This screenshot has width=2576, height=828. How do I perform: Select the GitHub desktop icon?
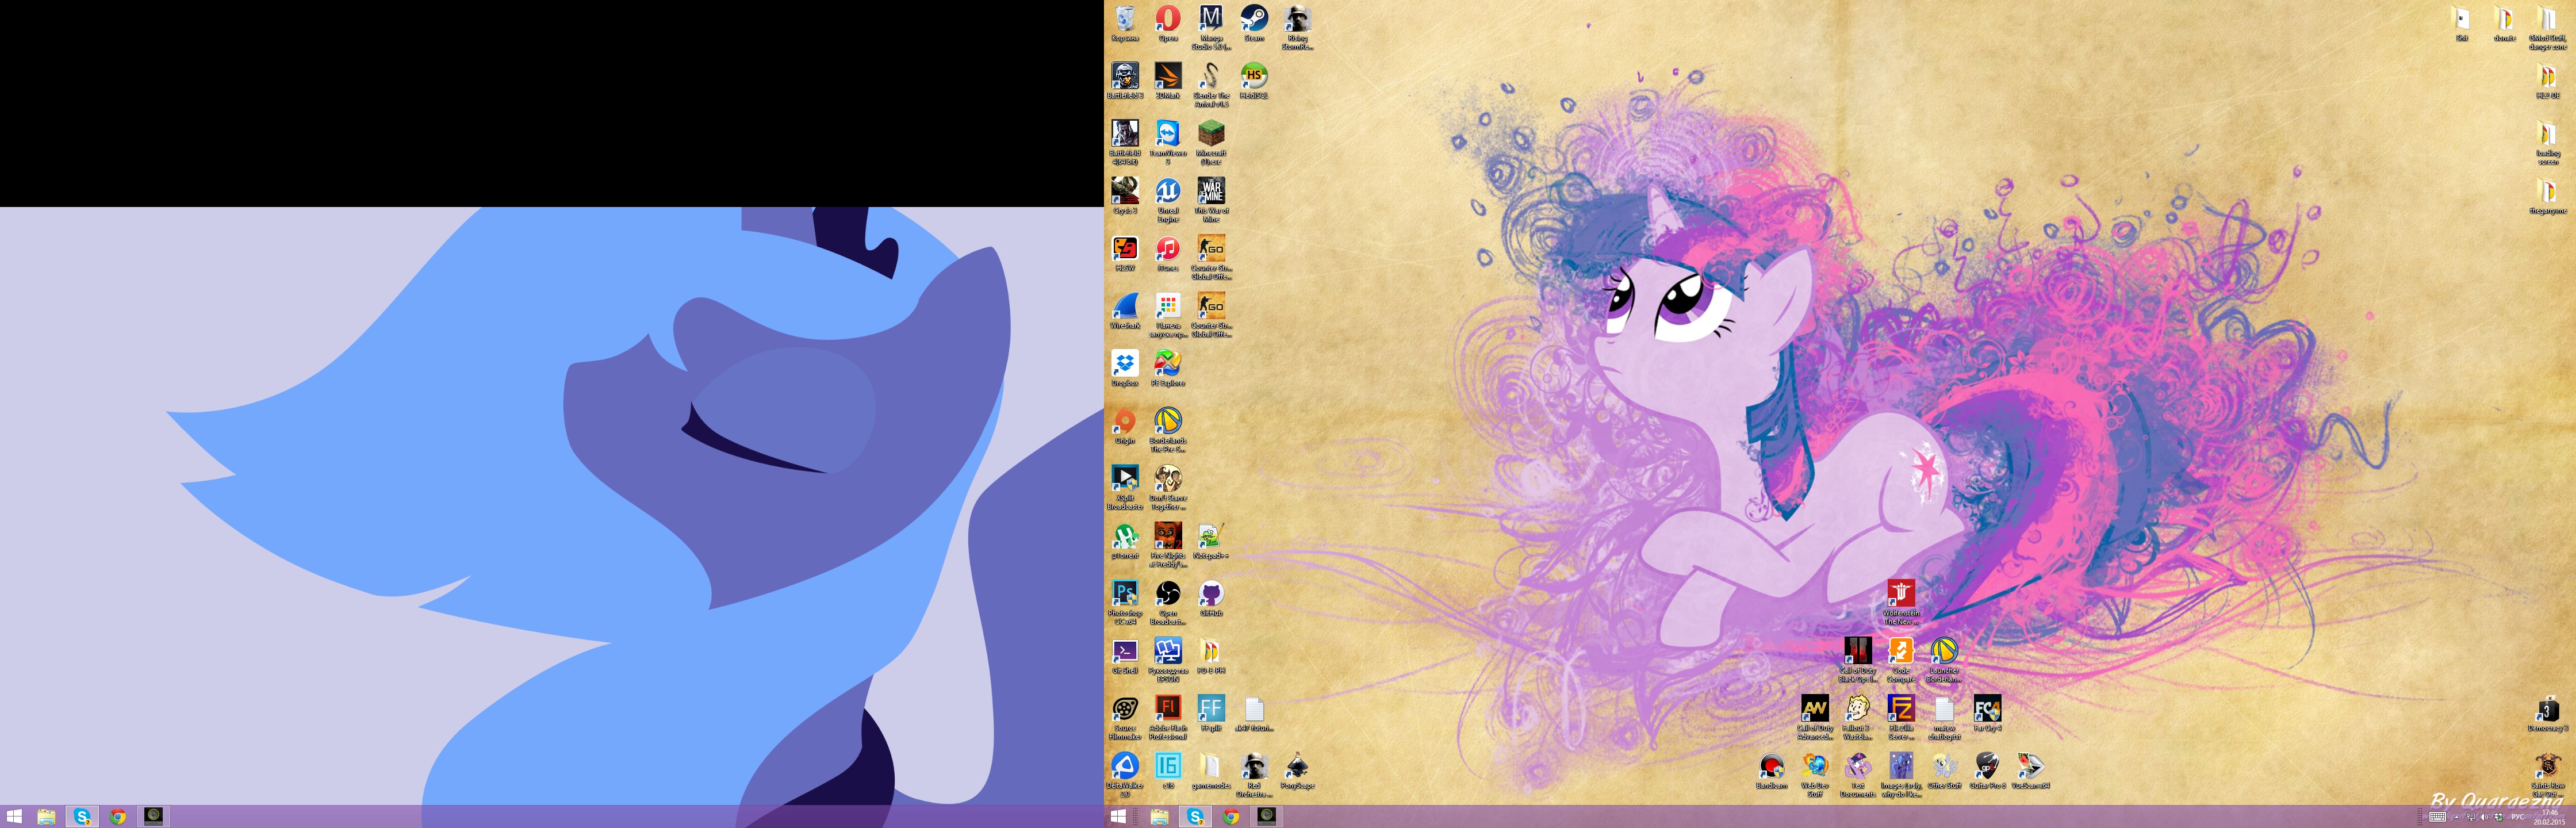(1211, 595)
